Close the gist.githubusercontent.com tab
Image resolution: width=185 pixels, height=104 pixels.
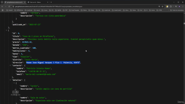(x=25, y=2)
